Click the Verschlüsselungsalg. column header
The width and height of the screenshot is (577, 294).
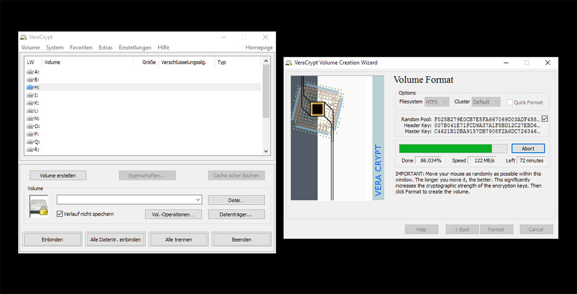tap(187, 62)
